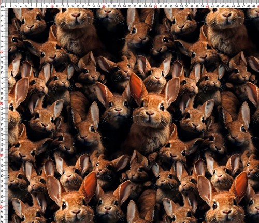Click the number 35 on top ruler
The width and height of the screenshot is (259, 223).
(181, 6)
